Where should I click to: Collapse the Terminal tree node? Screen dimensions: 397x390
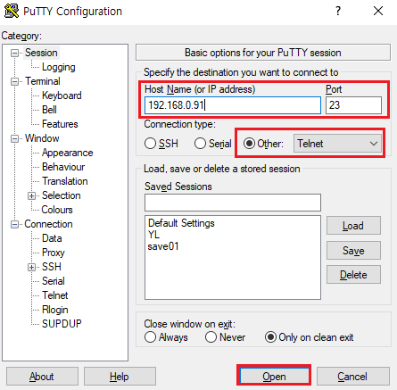click(14, 81)
